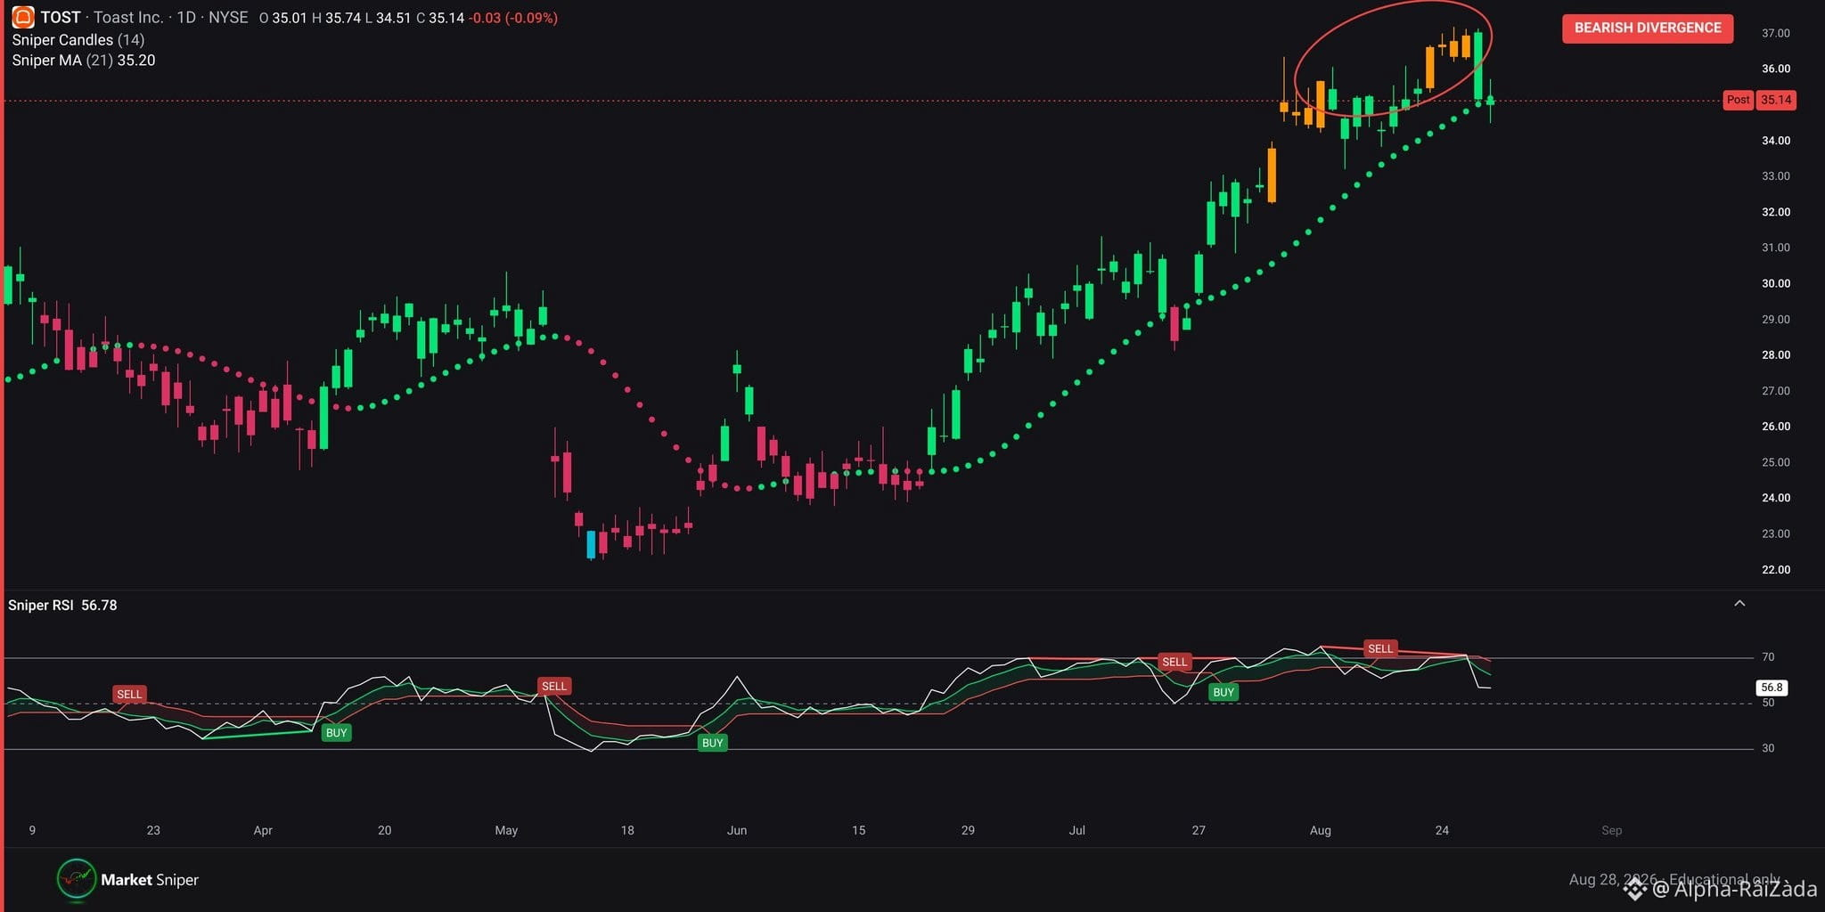Image resolution: width=1825 pixels, height=912 pixels.
Task: Click the RSI 70 level axis label
Action: pos(1768,657)
